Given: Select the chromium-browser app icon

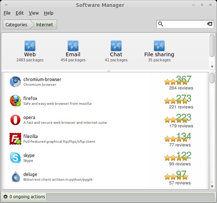Looking at the screenshot, I should pyautogui.click(x=15, y=82).
